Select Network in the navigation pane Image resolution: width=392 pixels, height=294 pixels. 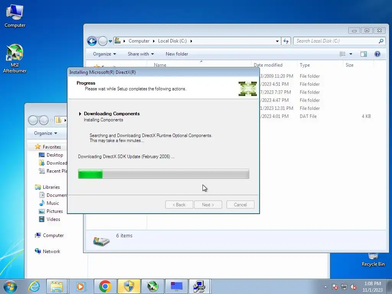[x=47, y=252]
